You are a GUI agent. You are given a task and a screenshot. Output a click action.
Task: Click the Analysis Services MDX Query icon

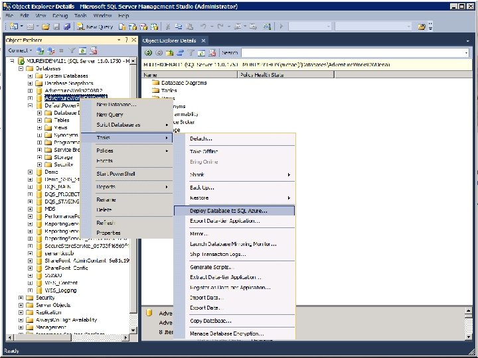[x=133, y=27]
